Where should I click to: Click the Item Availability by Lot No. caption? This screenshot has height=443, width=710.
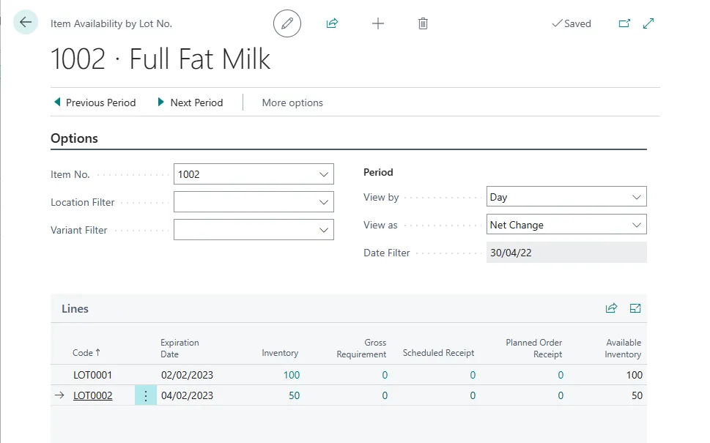(111, 23)
